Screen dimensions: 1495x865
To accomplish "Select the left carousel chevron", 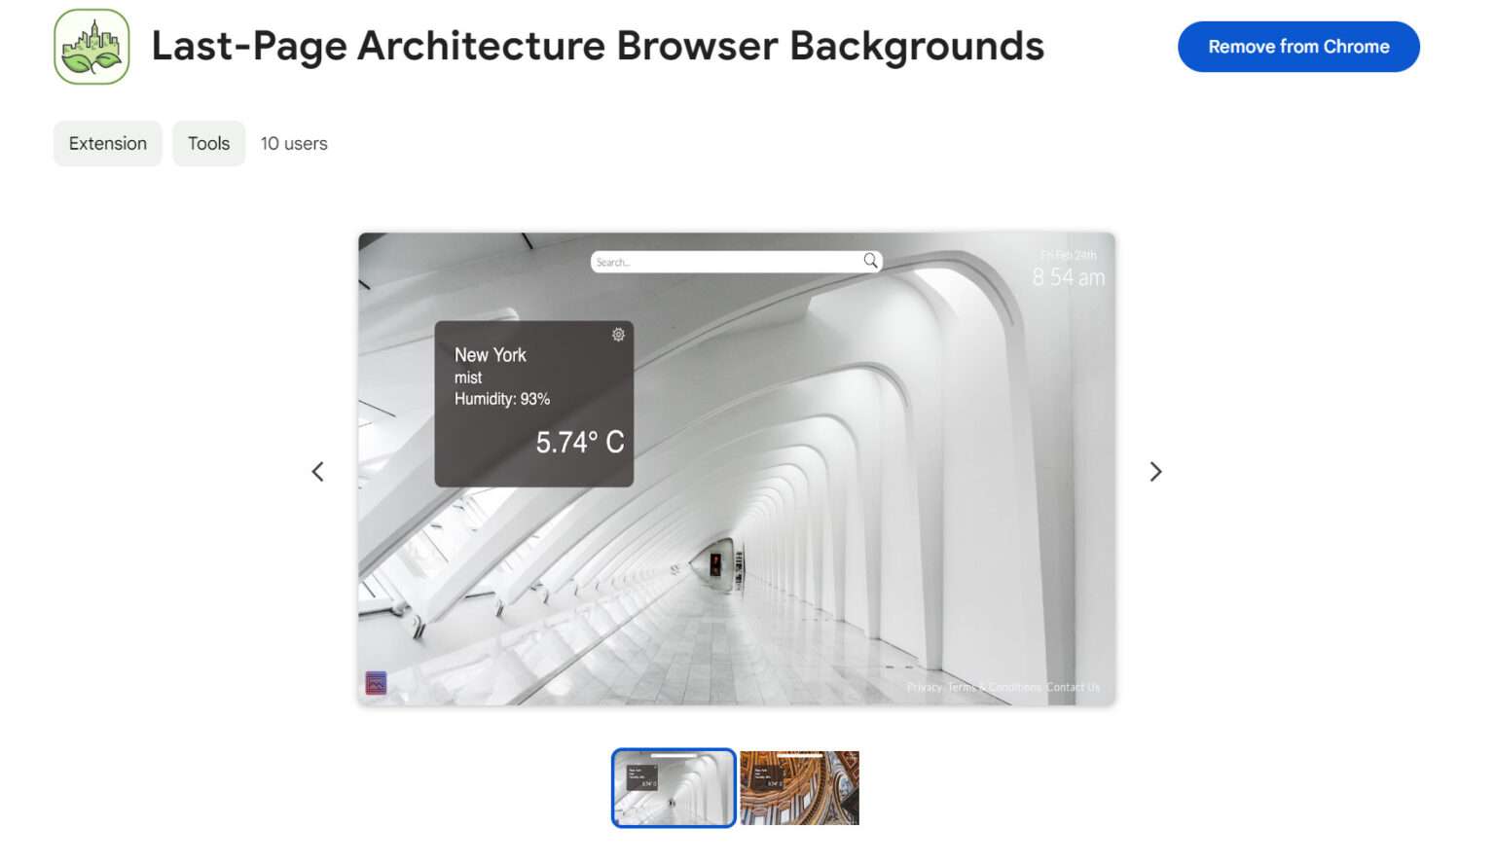I will (x=317, y=471).
